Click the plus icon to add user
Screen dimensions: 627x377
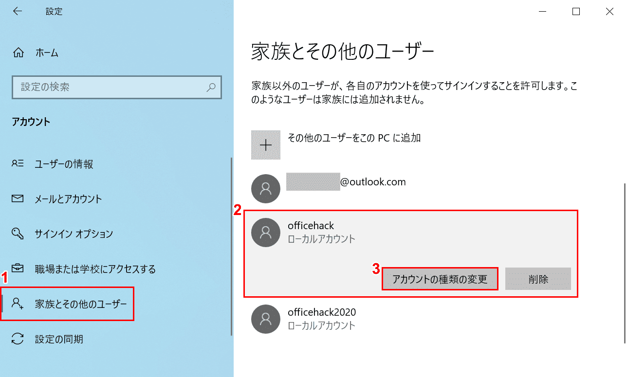(x=266, y=145)
